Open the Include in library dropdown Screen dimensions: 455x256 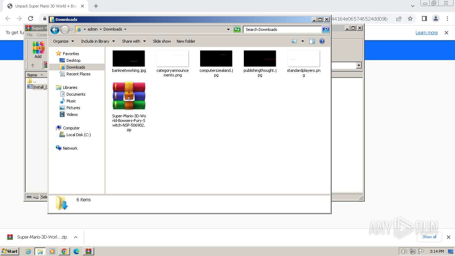98,41
